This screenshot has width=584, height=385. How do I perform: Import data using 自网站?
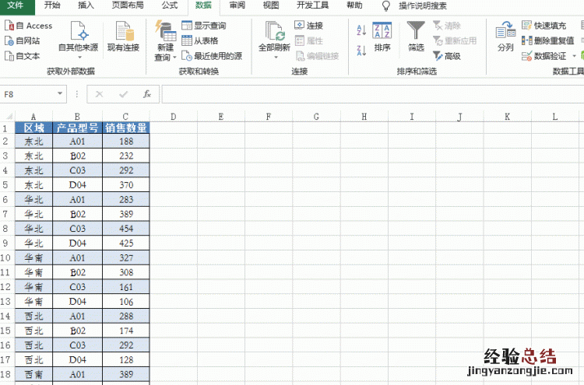click(22, 40)
